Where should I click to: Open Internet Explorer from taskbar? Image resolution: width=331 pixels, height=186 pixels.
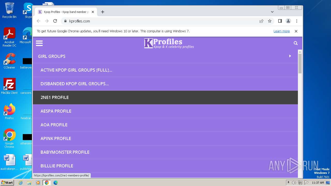[20, 183]
